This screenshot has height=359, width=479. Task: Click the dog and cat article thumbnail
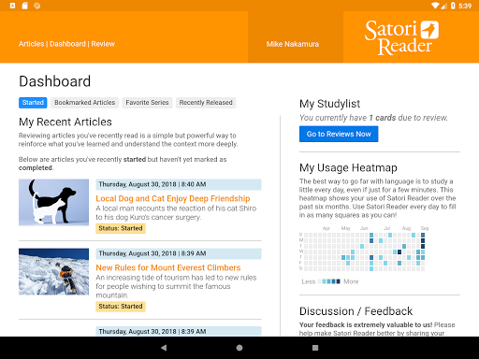[x=53, y=202]
